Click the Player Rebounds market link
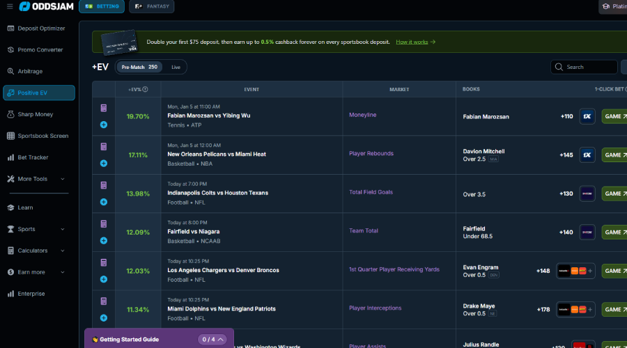 [371, 153]
